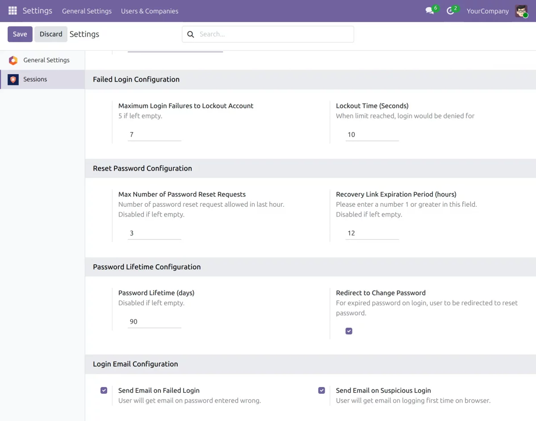Click the Settings app title
Screen dimensions: 536x421
[38, 11]
